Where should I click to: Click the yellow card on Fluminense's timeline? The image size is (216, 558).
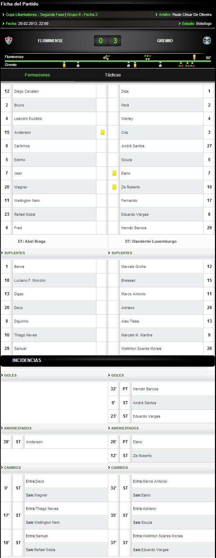(x=194, y=57)
